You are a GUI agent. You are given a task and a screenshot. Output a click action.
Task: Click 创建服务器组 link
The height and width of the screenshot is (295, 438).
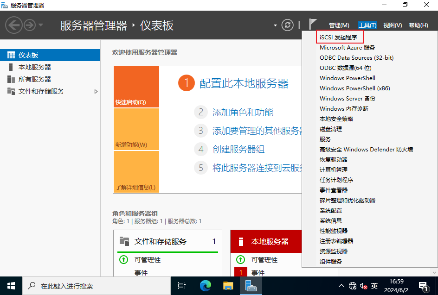click(238, 149)
